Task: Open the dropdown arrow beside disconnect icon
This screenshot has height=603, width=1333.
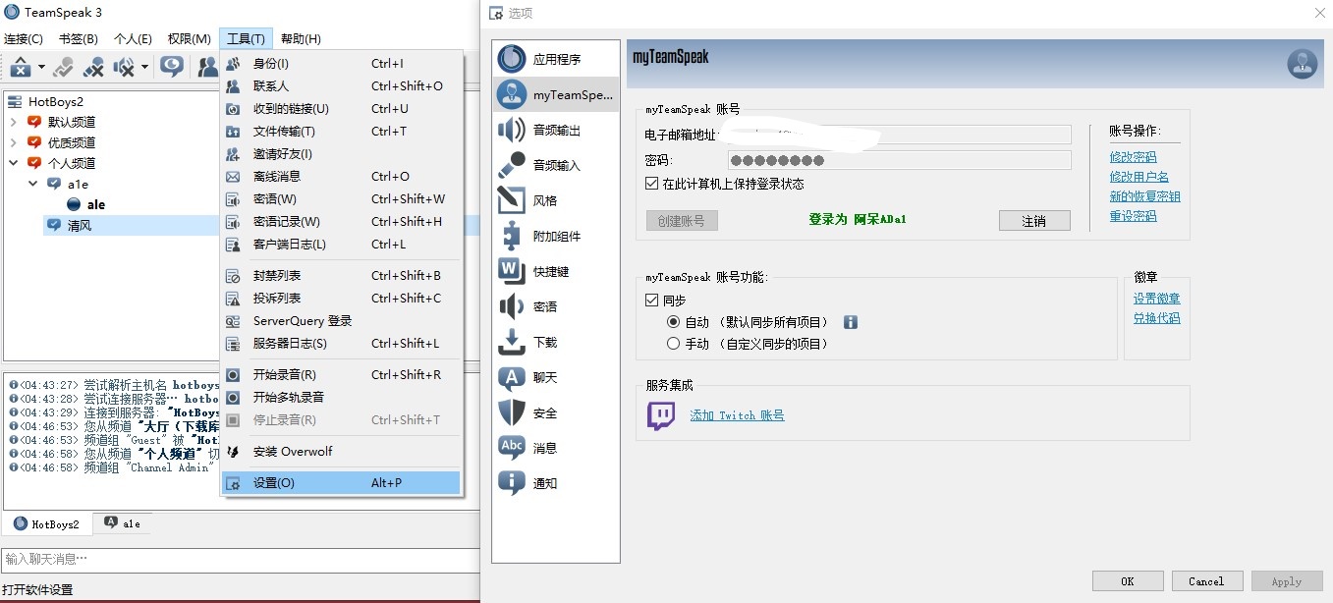Action: click(41, 67)
